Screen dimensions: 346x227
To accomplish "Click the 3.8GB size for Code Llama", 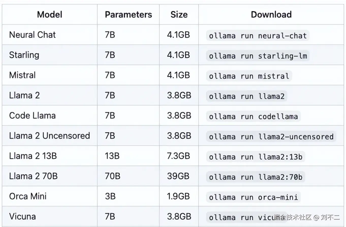I will [179, 116].
